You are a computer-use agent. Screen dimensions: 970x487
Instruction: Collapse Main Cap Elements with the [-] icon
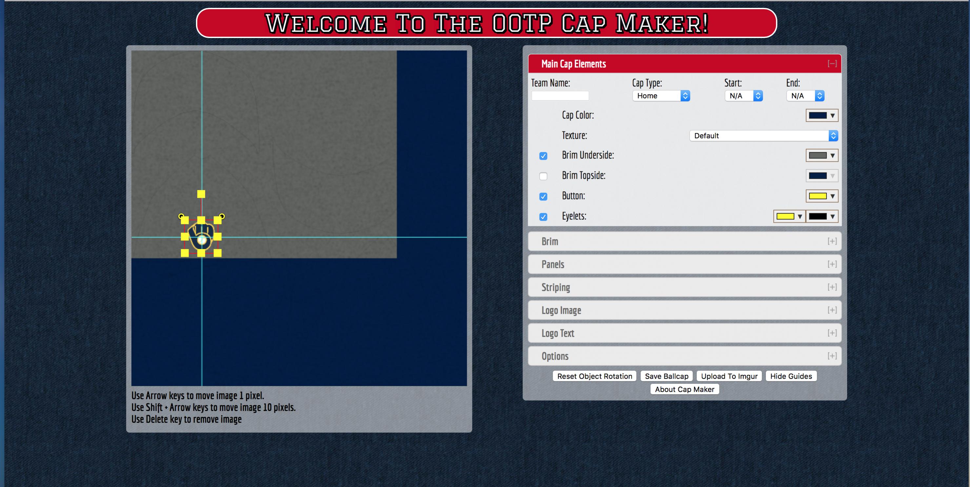click(832, 64)
